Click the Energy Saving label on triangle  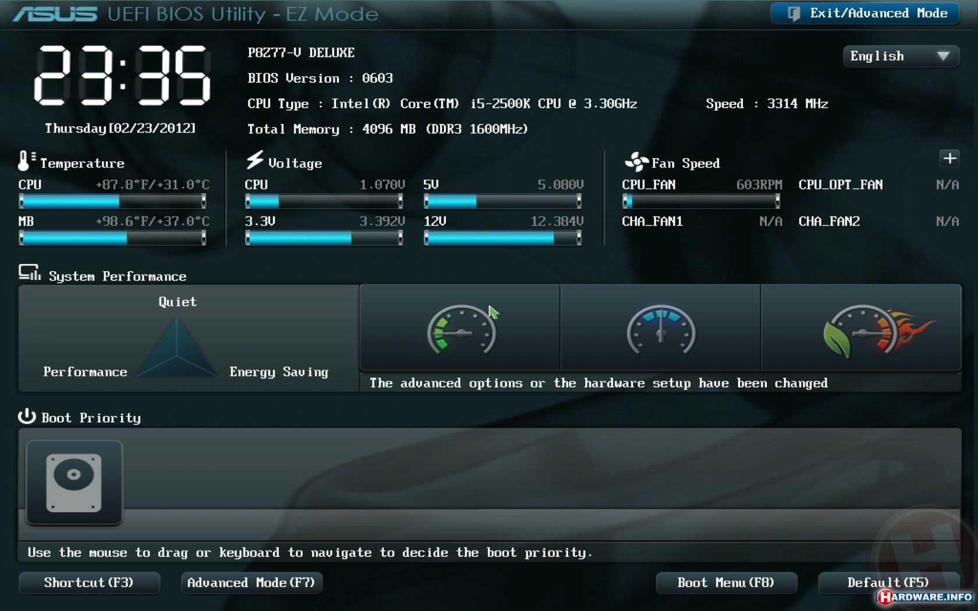click(x=279, y=372)
